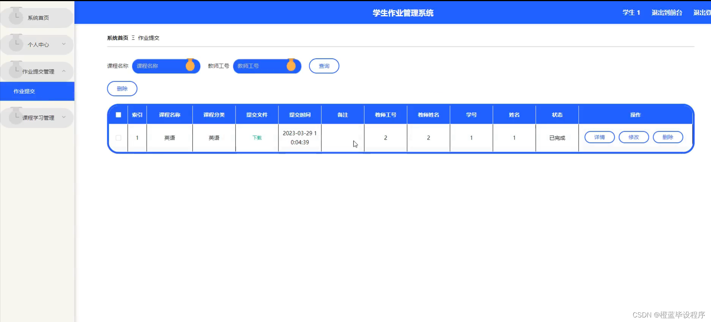Expand 课程学习管理 menu chevron
Image resolution: width=711 pixels, height=322 pixels.
pos(64,117)
